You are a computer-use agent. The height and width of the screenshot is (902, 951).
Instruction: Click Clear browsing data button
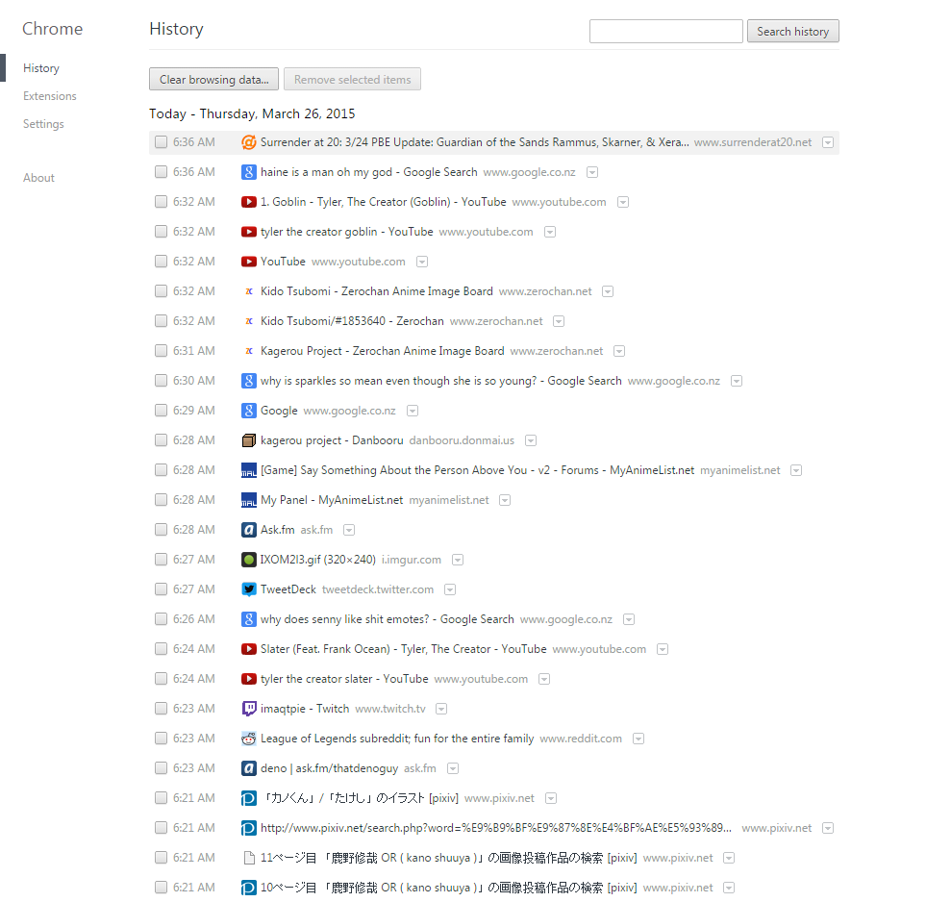[214, 80]
